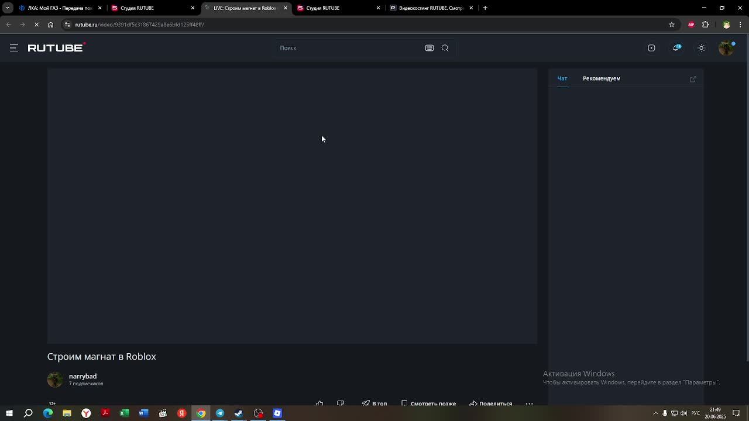Open File Explorer from taskbar
Viewport: 749px width, 421px height.
[67, 413]
